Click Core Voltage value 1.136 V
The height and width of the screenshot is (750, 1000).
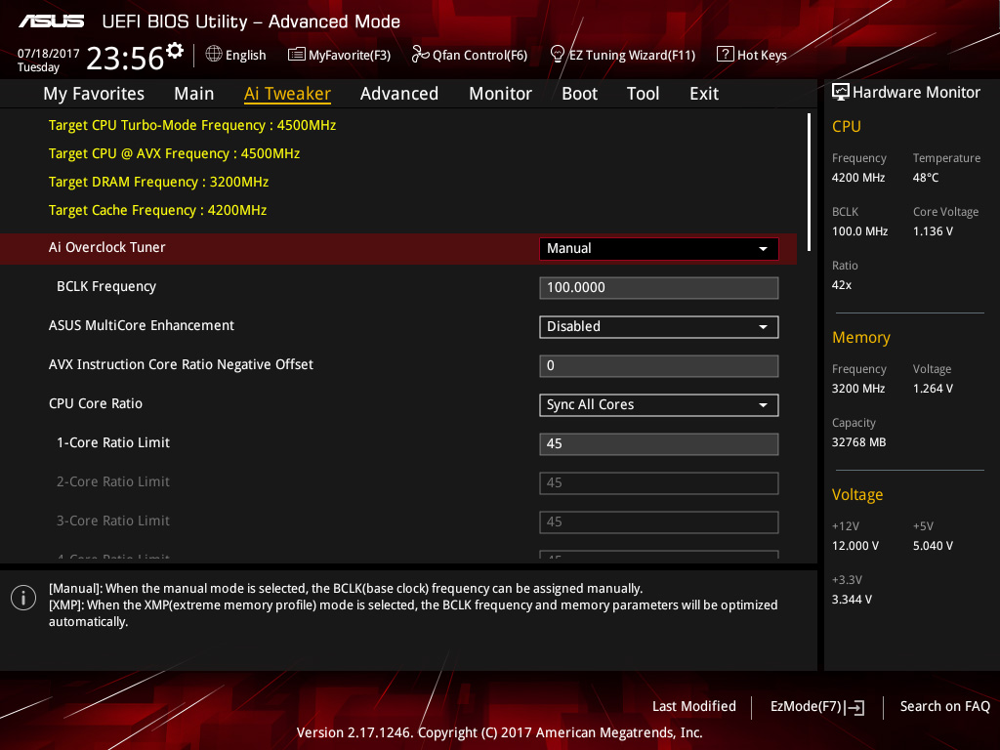(933, 230)
